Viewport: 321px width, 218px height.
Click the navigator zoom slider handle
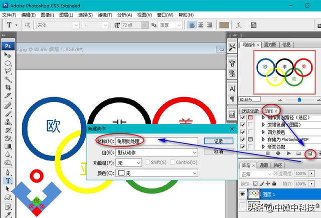(299, 99)
